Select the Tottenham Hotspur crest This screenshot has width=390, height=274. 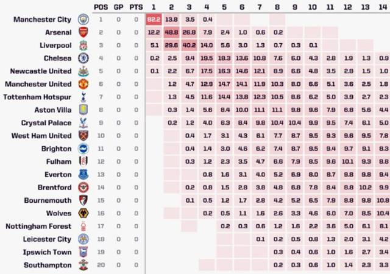[83, 97]
